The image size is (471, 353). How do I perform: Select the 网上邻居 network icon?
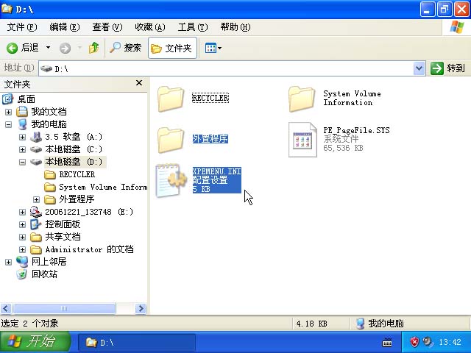pos(22,262)
